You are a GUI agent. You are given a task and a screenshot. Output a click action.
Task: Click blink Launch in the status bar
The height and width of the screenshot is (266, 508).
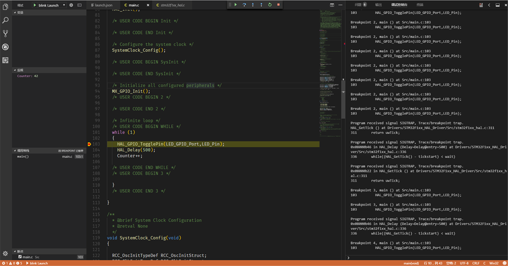[x=37, y=263]
